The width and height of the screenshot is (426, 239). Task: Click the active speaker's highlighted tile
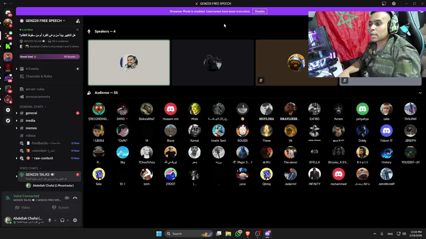point(129,63)
